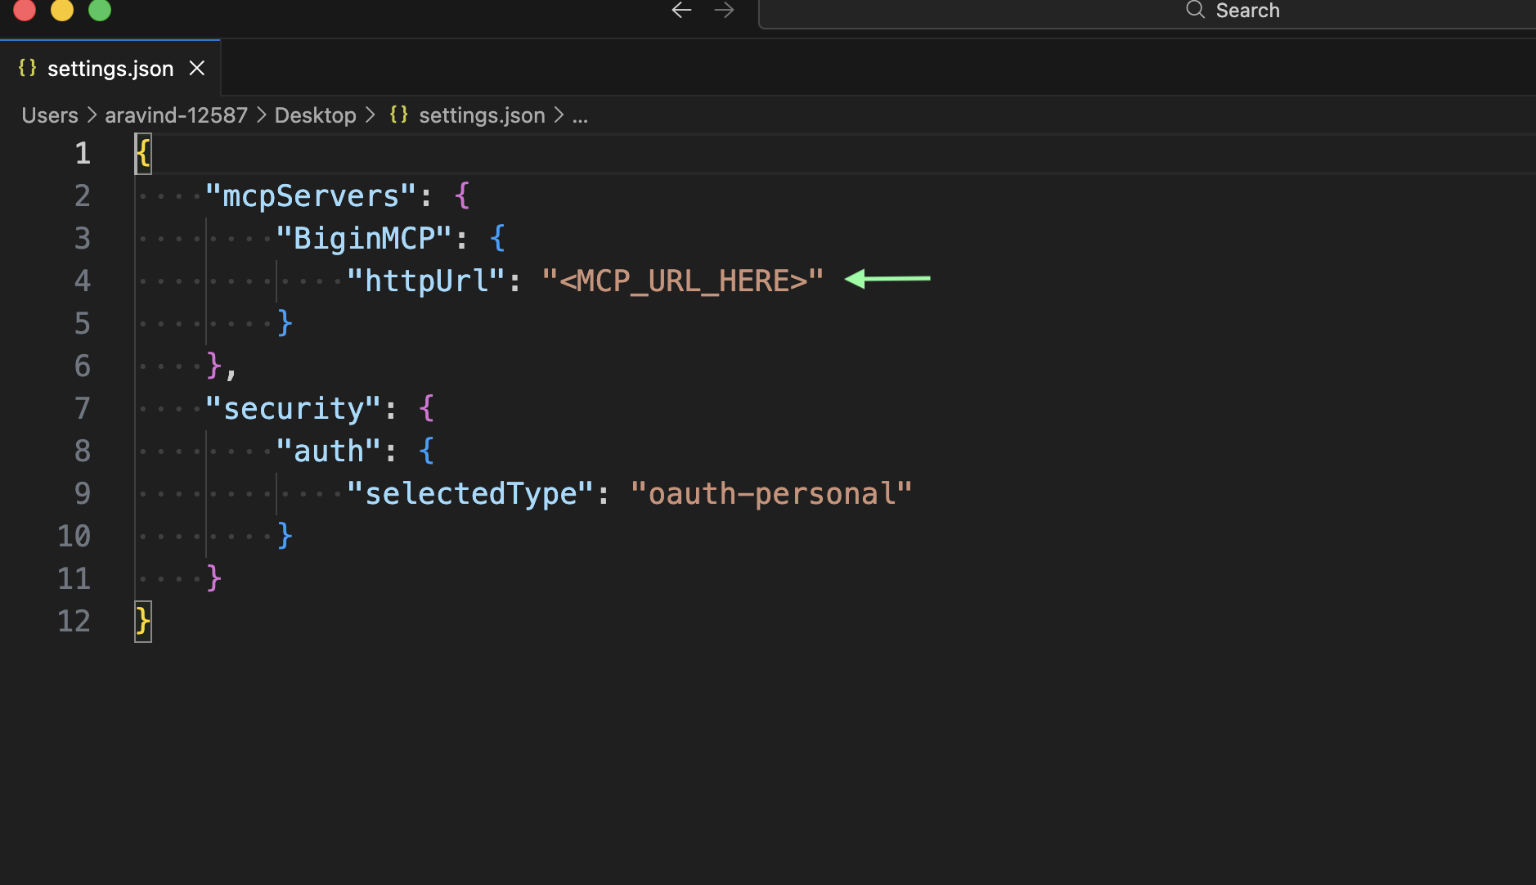Click the braces icon on the settings.json tab

coord(28,68)
